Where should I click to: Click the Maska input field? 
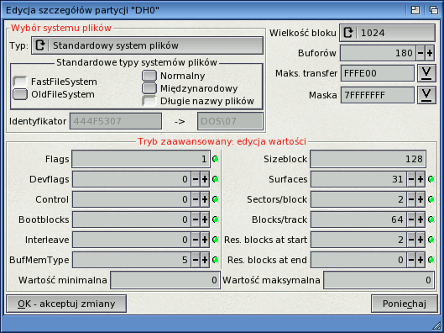pos(378,95)
